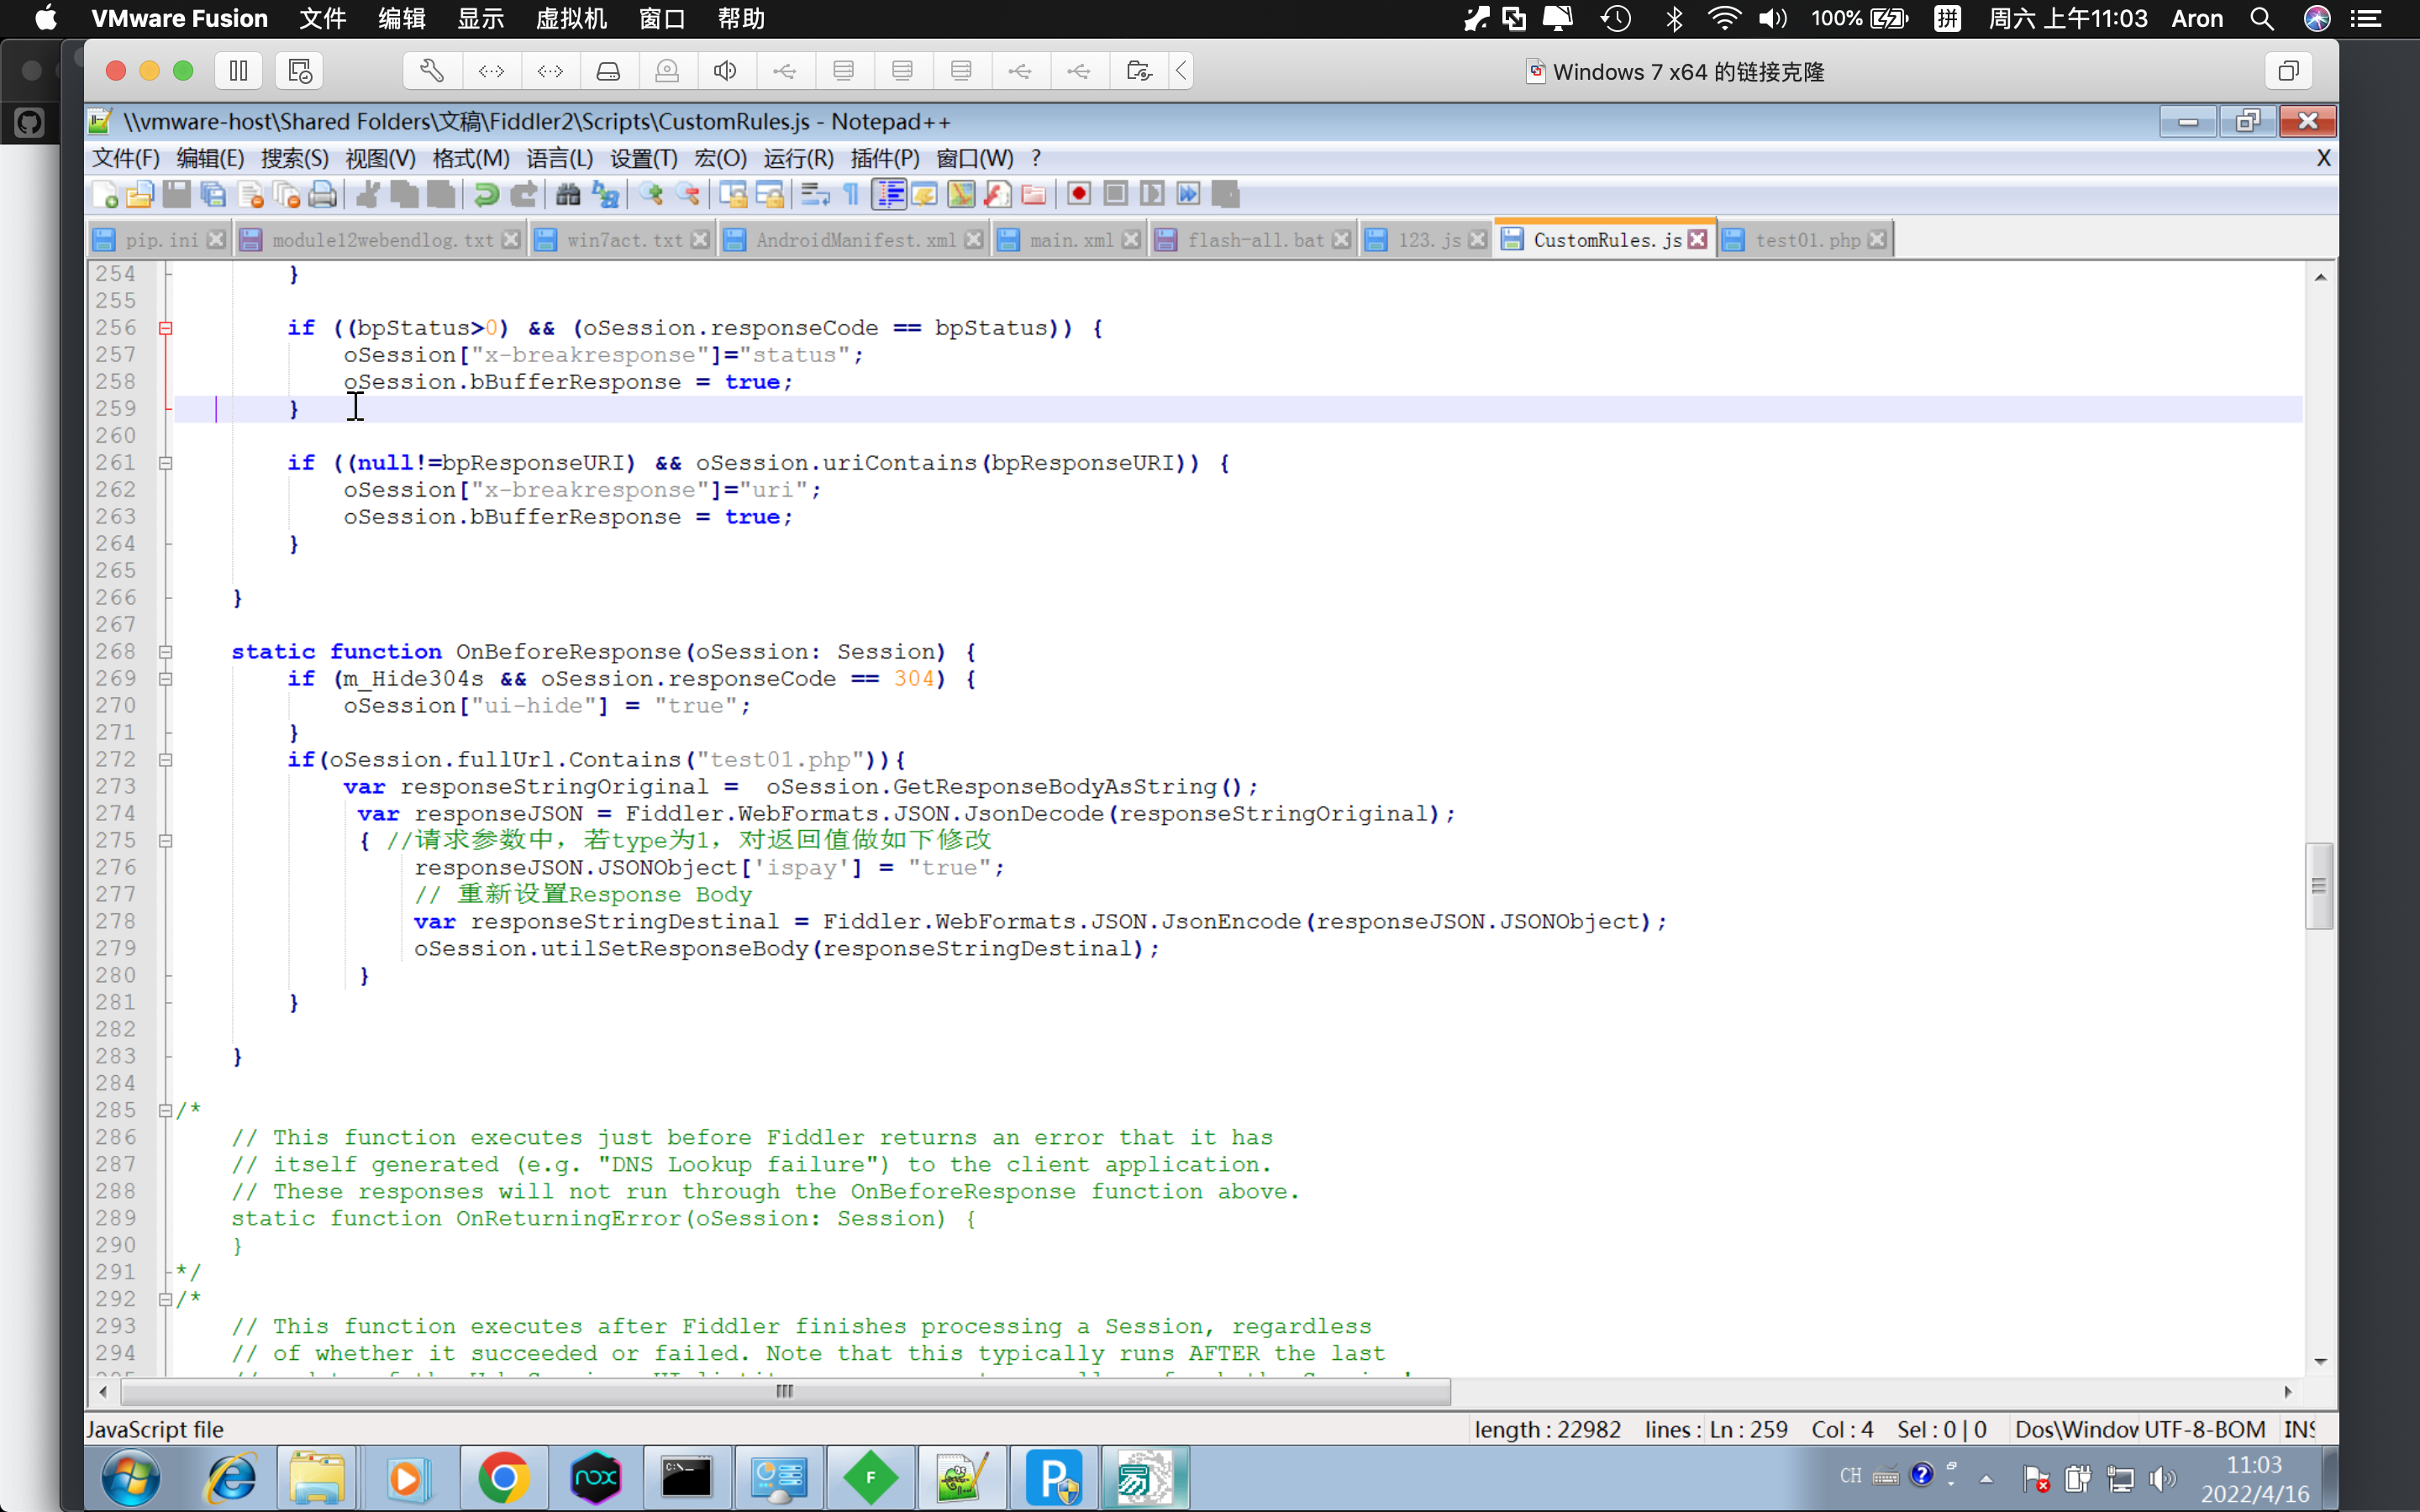Screen dimensions: 2420x1512
Task: Collapse the fold at line 269
Action: [166, 679]
